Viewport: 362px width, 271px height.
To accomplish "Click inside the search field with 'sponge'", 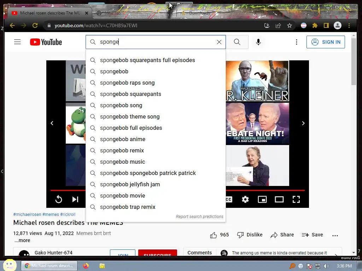I will (156, 42).
